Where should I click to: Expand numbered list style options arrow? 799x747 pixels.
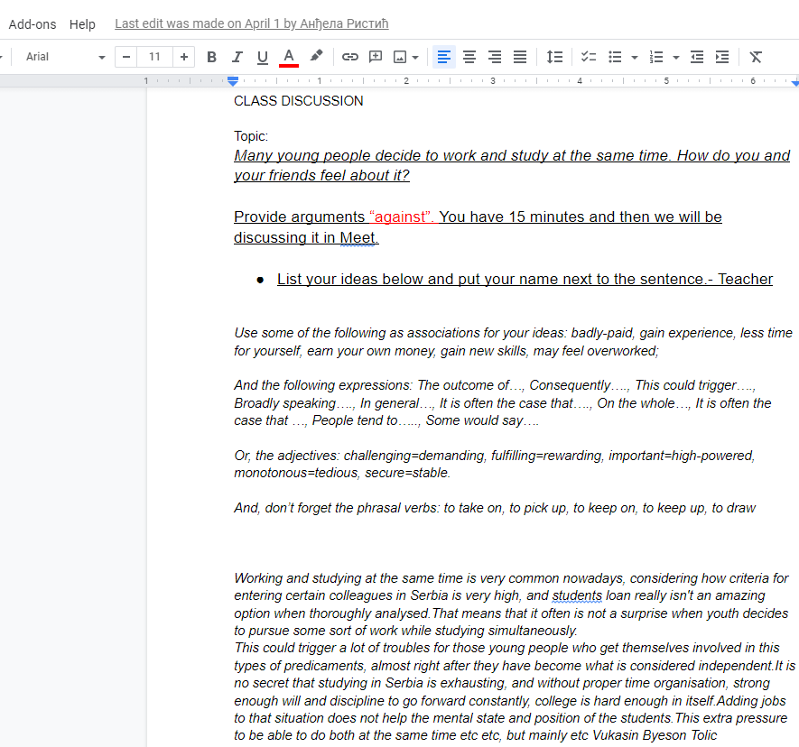[x=676, y=57]
